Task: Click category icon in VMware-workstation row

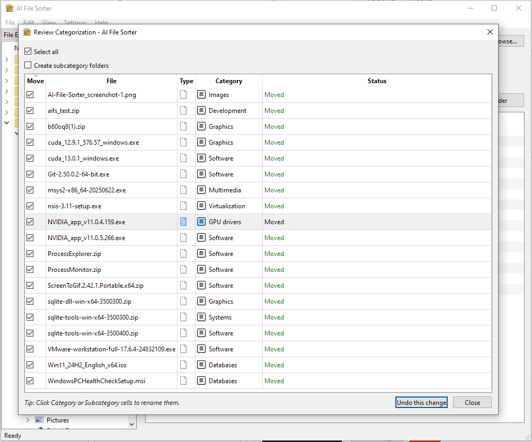Action: [201, 349]
